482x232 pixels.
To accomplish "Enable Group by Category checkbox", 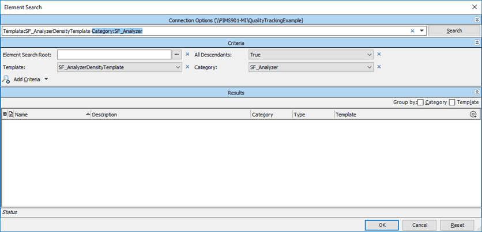I will tap(420, 102).
